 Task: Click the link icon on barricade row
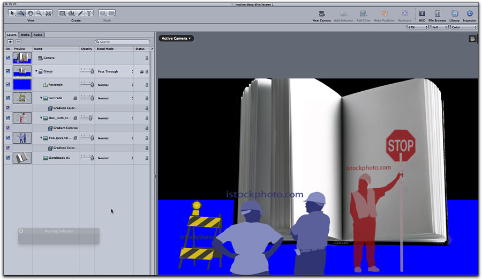pyautogui.click(x=76, y=98)
